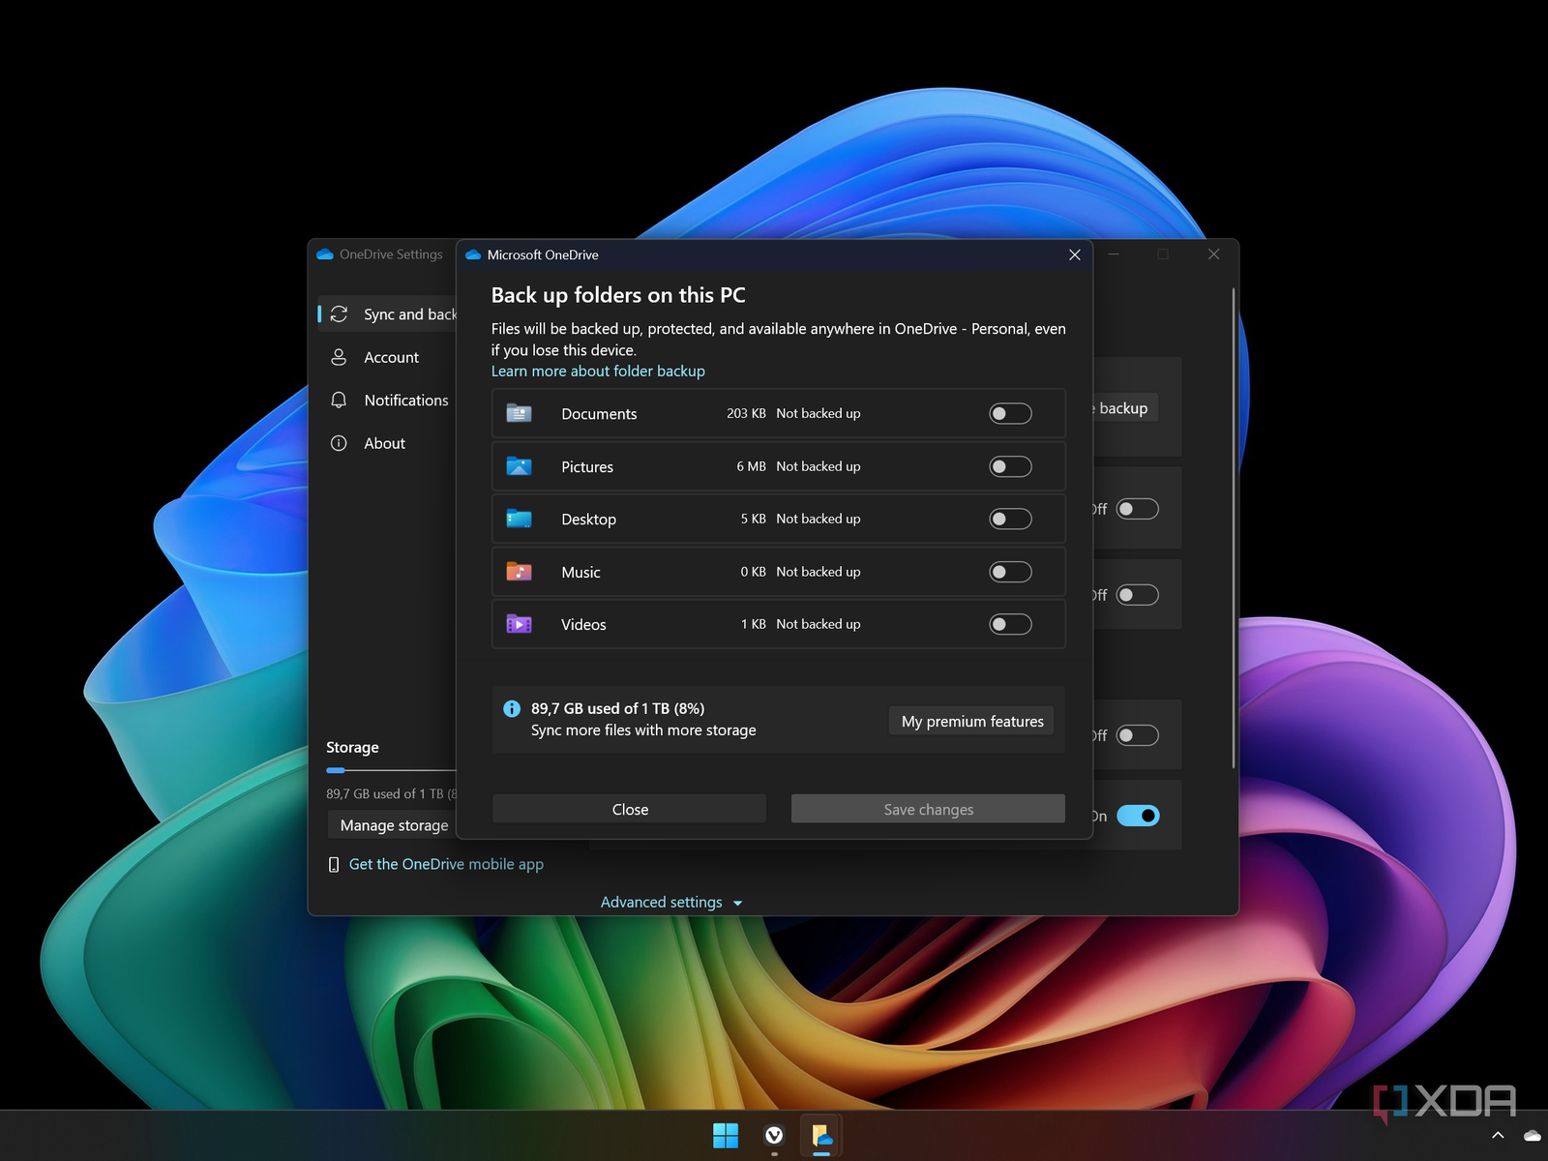This screenshot has width=1548, height=1161.
Task: Open the Windows Start menu
Action: tap(725, 1136)
